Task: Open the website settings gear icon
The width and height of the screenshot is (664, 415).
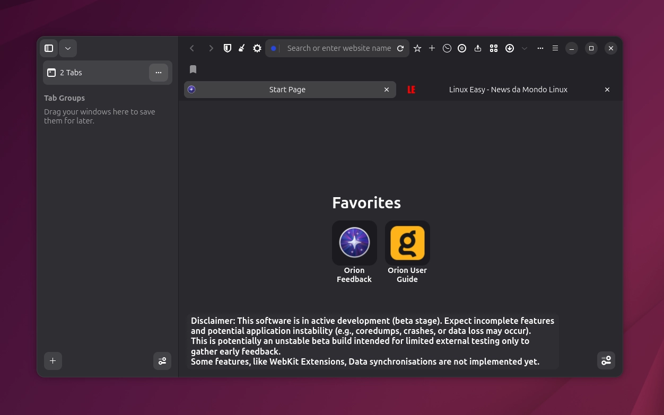Action: (257, 48)
